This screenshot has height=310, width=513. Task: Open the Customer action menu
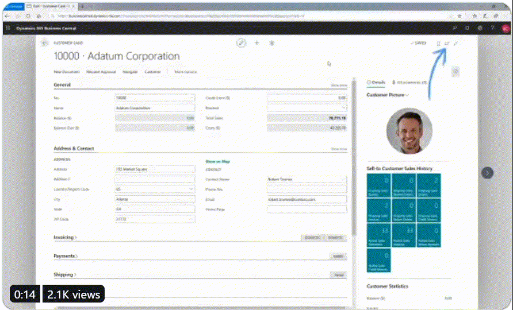pos(153,72)
